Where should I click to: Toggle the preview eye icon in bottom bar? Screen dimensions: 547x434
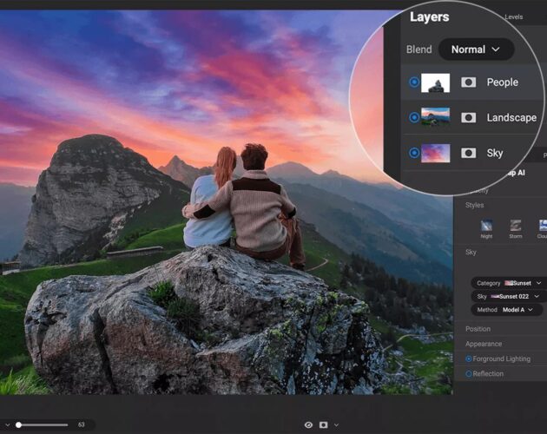pyautogui.click(x=308, y=425)
